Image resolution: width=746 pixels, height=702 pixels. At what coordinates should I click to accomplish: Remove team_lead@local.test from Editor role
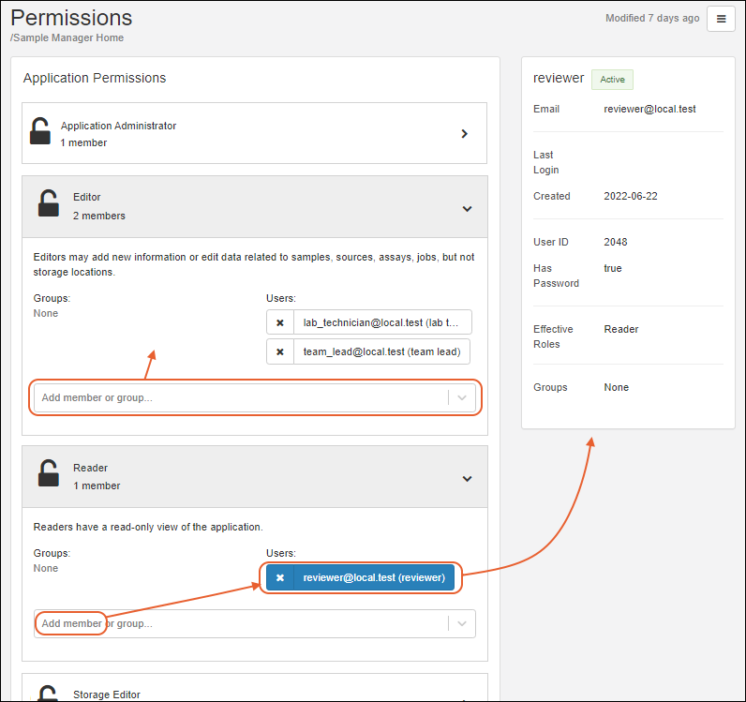pos(279,351)
